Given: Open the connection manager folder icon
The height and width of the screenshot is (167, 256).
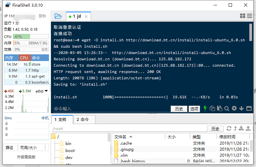Looking at the screenshot, I should click(58, 16).
